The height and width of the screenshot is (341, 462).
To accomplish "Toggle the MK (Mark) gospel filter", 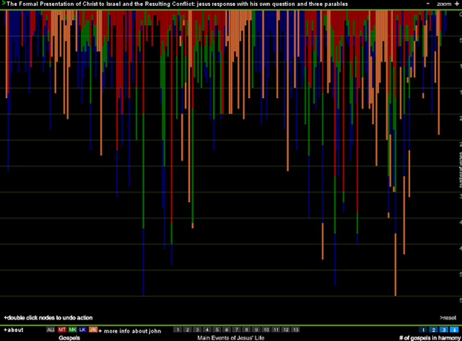I will (x=72, y=329).
